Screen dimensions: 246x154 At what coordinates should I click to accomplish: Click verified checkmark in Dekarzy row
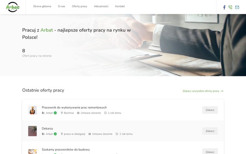55,134
